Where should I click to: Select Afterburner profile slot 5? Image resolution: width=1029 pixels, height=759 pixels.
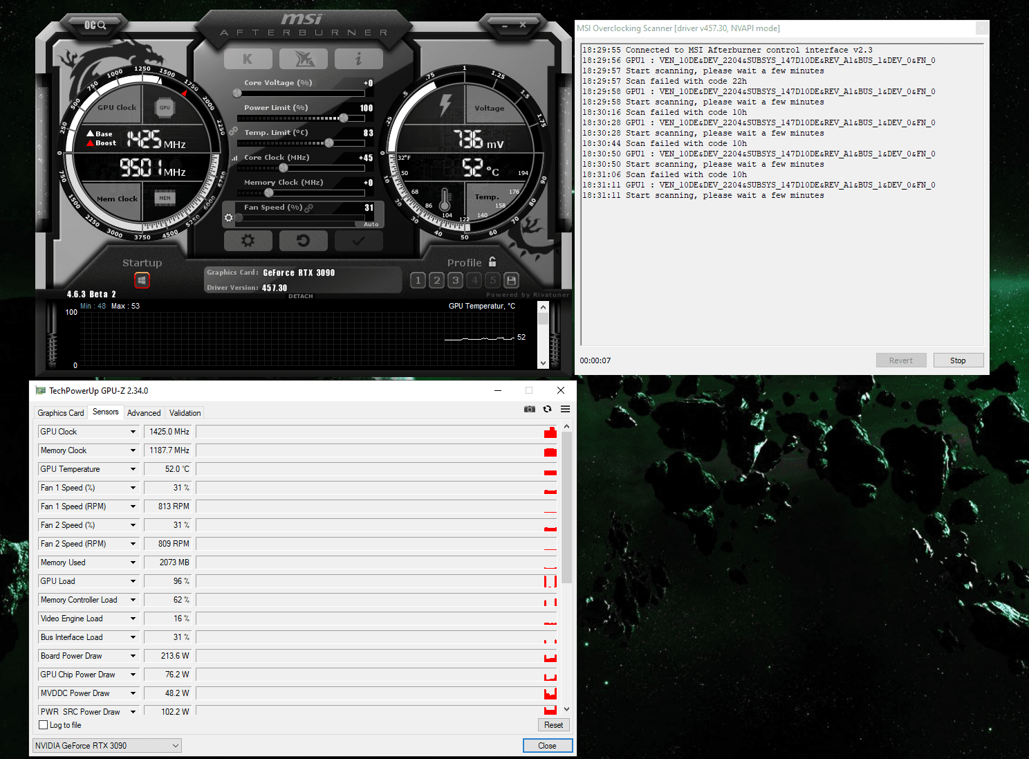click(x=492, y=280)
